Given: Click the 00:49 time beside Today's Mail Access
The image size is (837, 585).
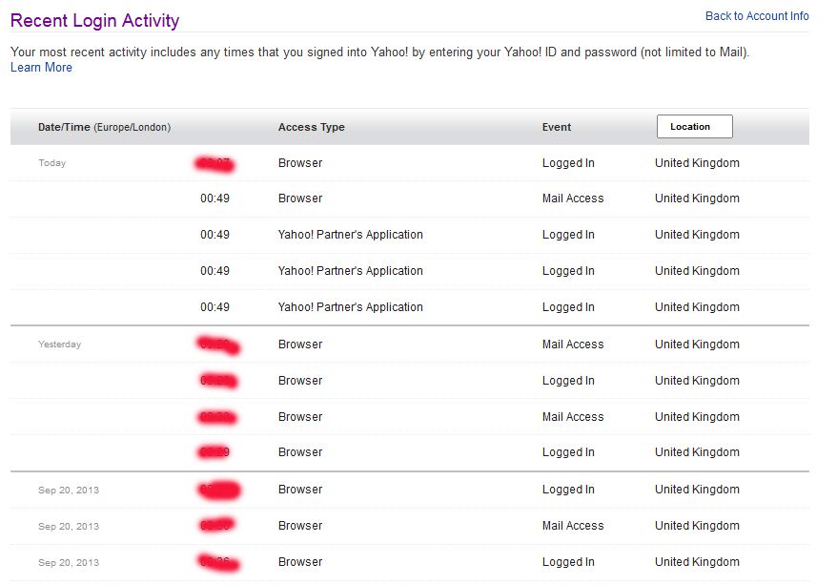Looking at the screenshot, I should coord(214,198).
